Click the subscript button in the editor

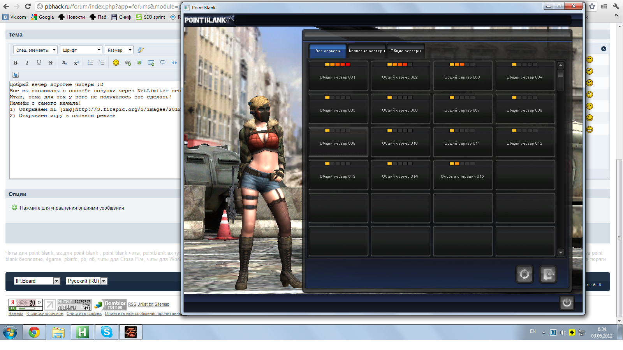click(x=65, y=63)
